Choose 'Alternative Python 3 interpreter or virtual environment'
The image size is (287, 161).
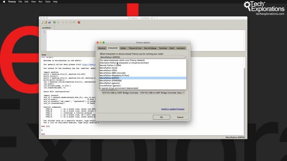143,63
